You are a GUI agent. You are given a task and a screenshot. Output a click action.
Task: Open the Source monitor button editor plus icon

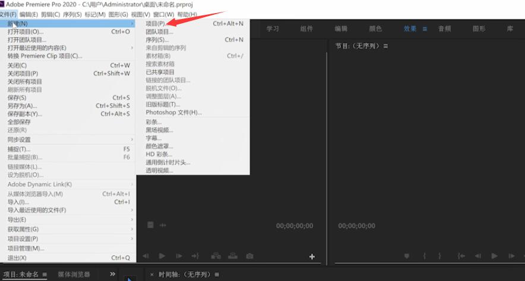[312, 257]
